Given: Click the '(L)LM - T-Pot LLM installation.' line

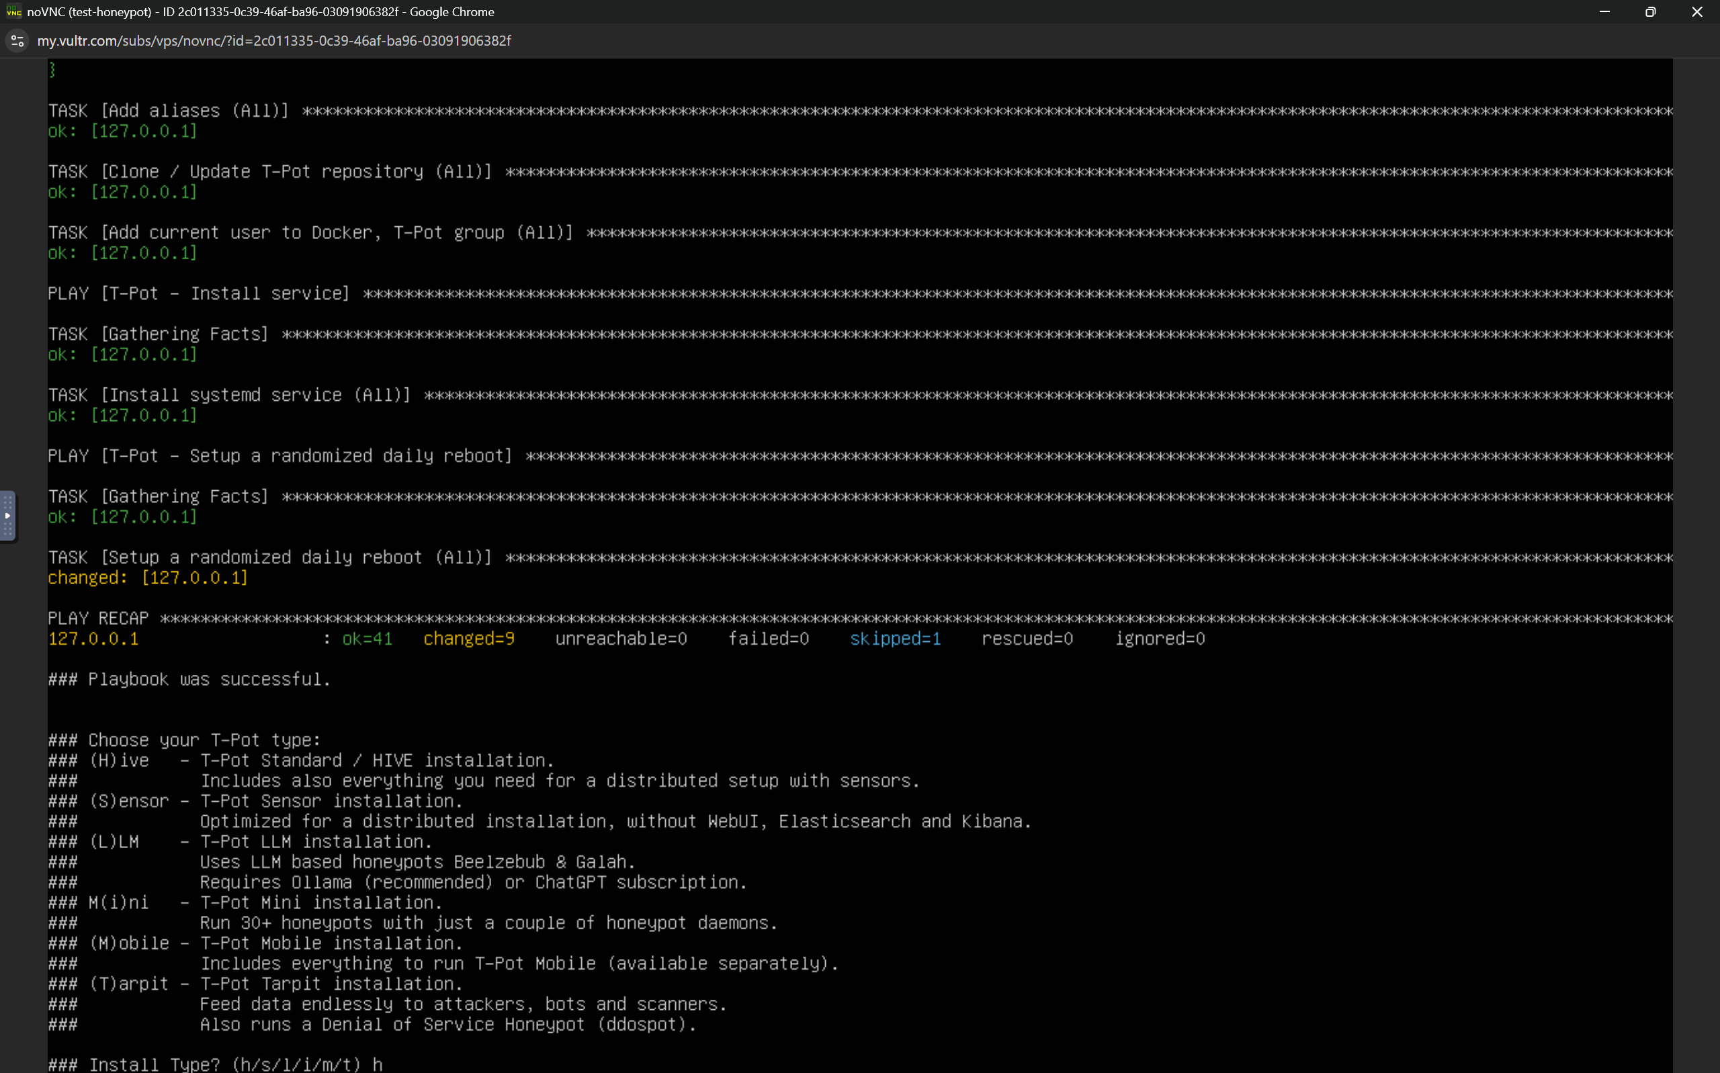Looking at the screenshot, I should (241, 841).
